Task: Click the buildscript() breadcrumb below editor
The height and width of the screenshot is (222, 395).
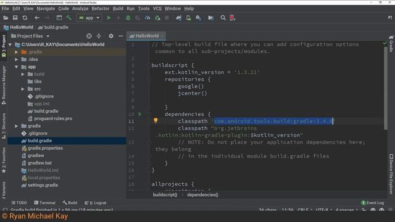Action: coord(165,195)
